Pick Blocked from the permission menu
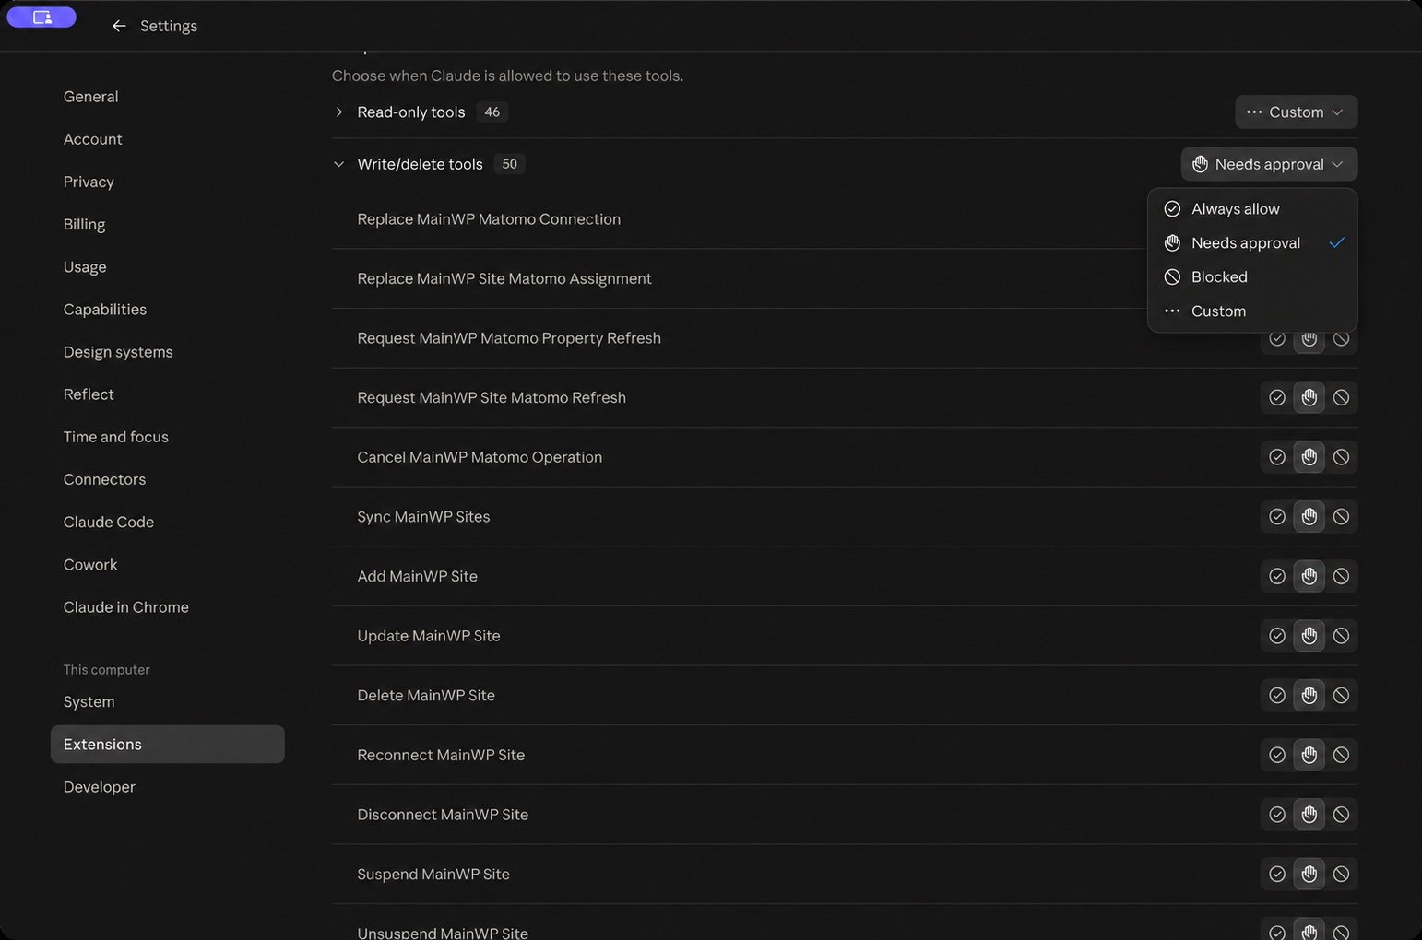This screenshot has width=1422, height=940. [x=1252, y=277]
